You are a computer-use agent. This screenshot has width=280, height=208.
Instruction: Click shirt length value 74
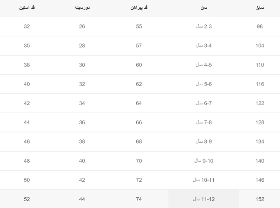coord(139,199)
